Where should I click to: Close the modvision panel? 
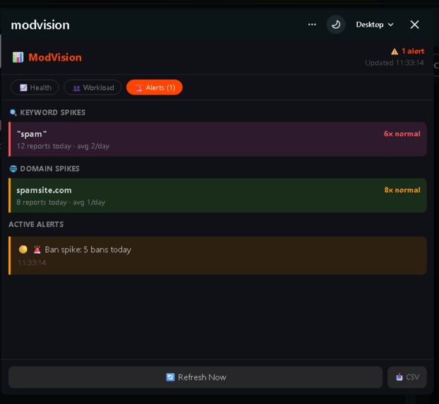(414, 25)
